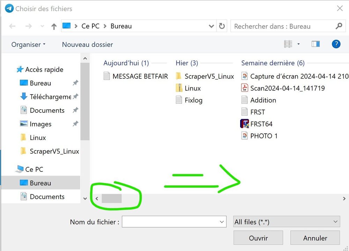Select Téléchargements in Accès rapide sidebar
This screenshot has width=349, height=251.
[x=50, y=97]
